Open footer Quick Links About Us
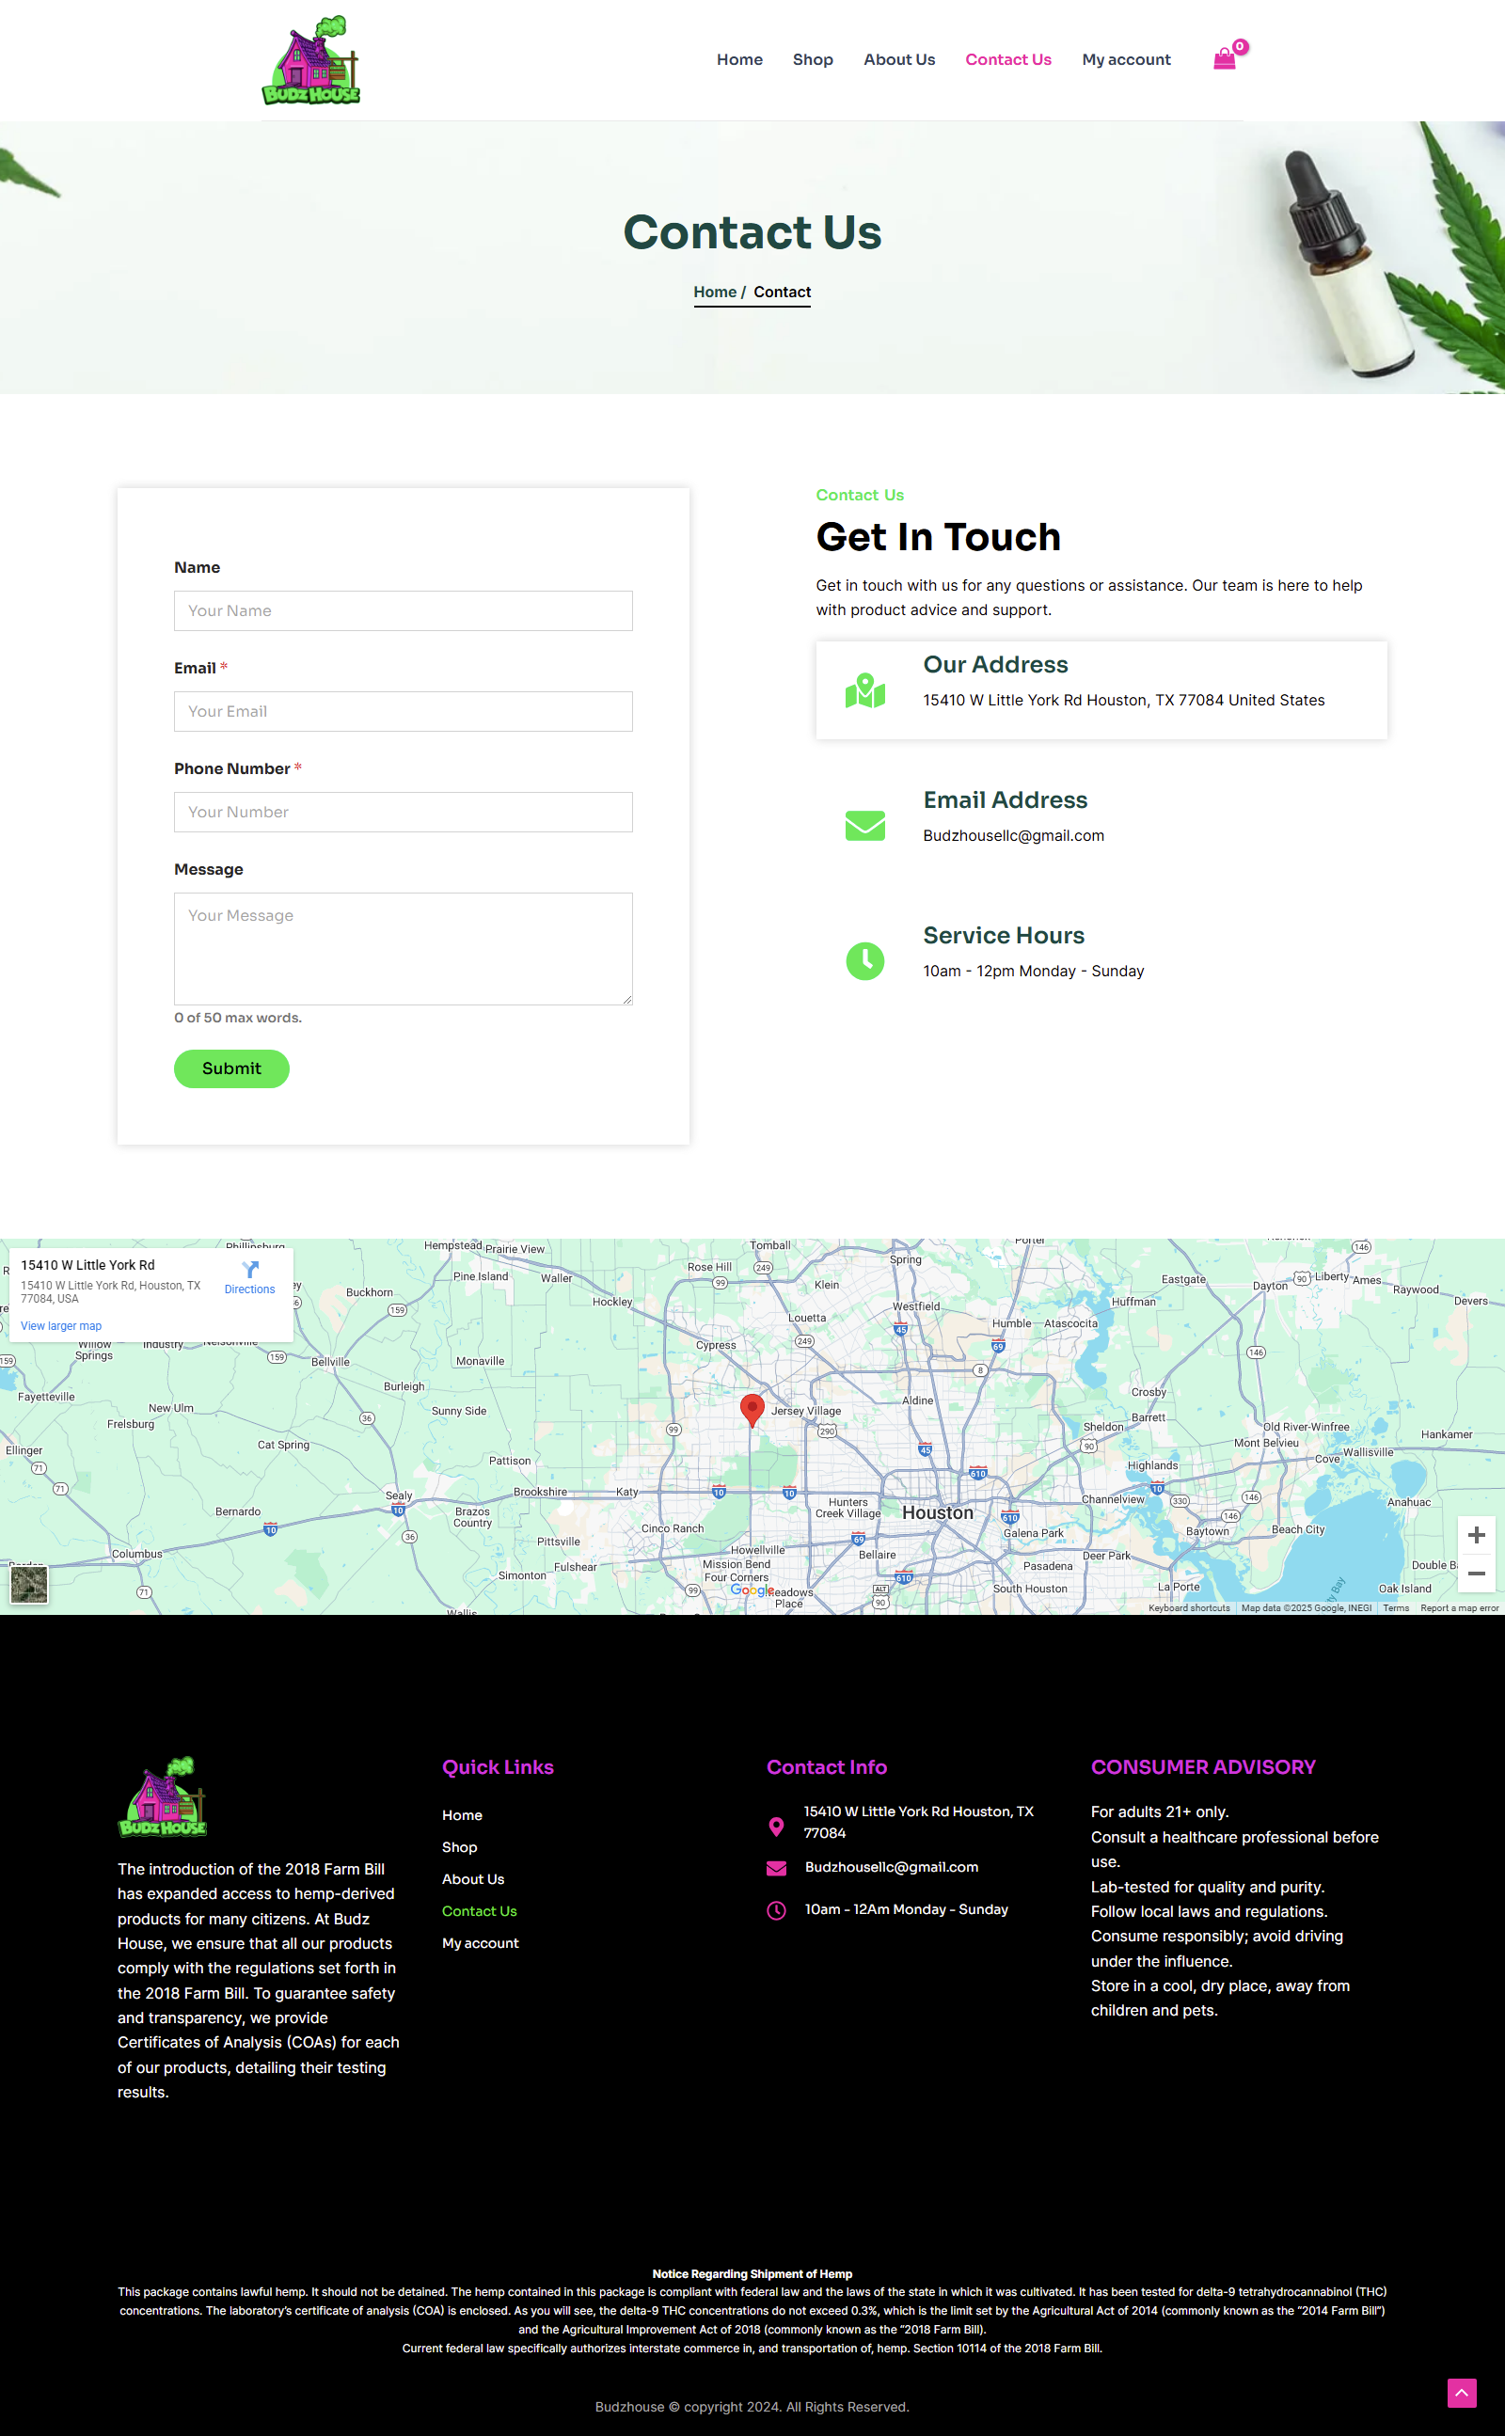1505x2436 pixels. click(x=473, y=1879)
